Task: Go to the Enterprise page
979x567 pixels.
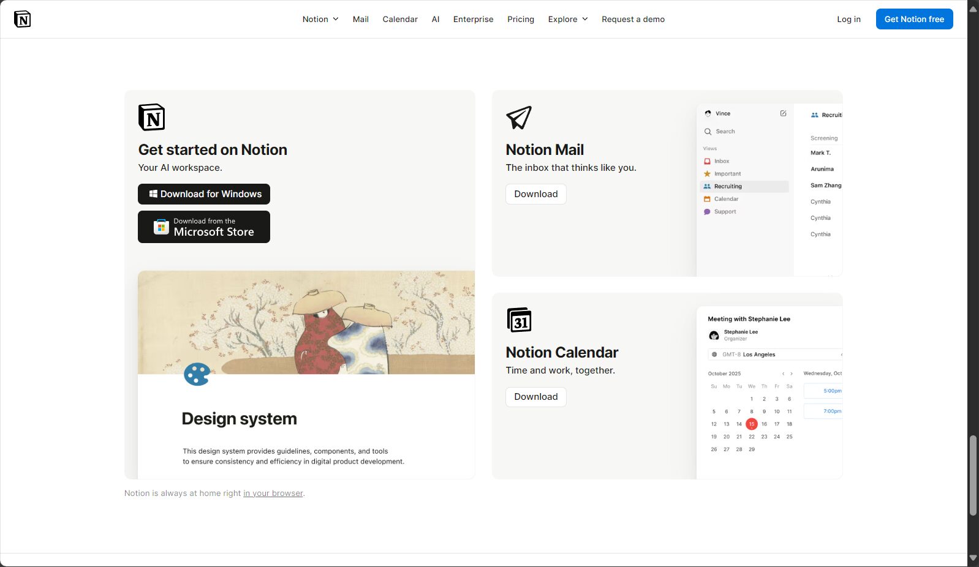Action: coord(473,19)
